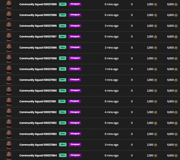
Task: Click "4 mins ago" in Squad 100027860 row
Action: point(112,91)
